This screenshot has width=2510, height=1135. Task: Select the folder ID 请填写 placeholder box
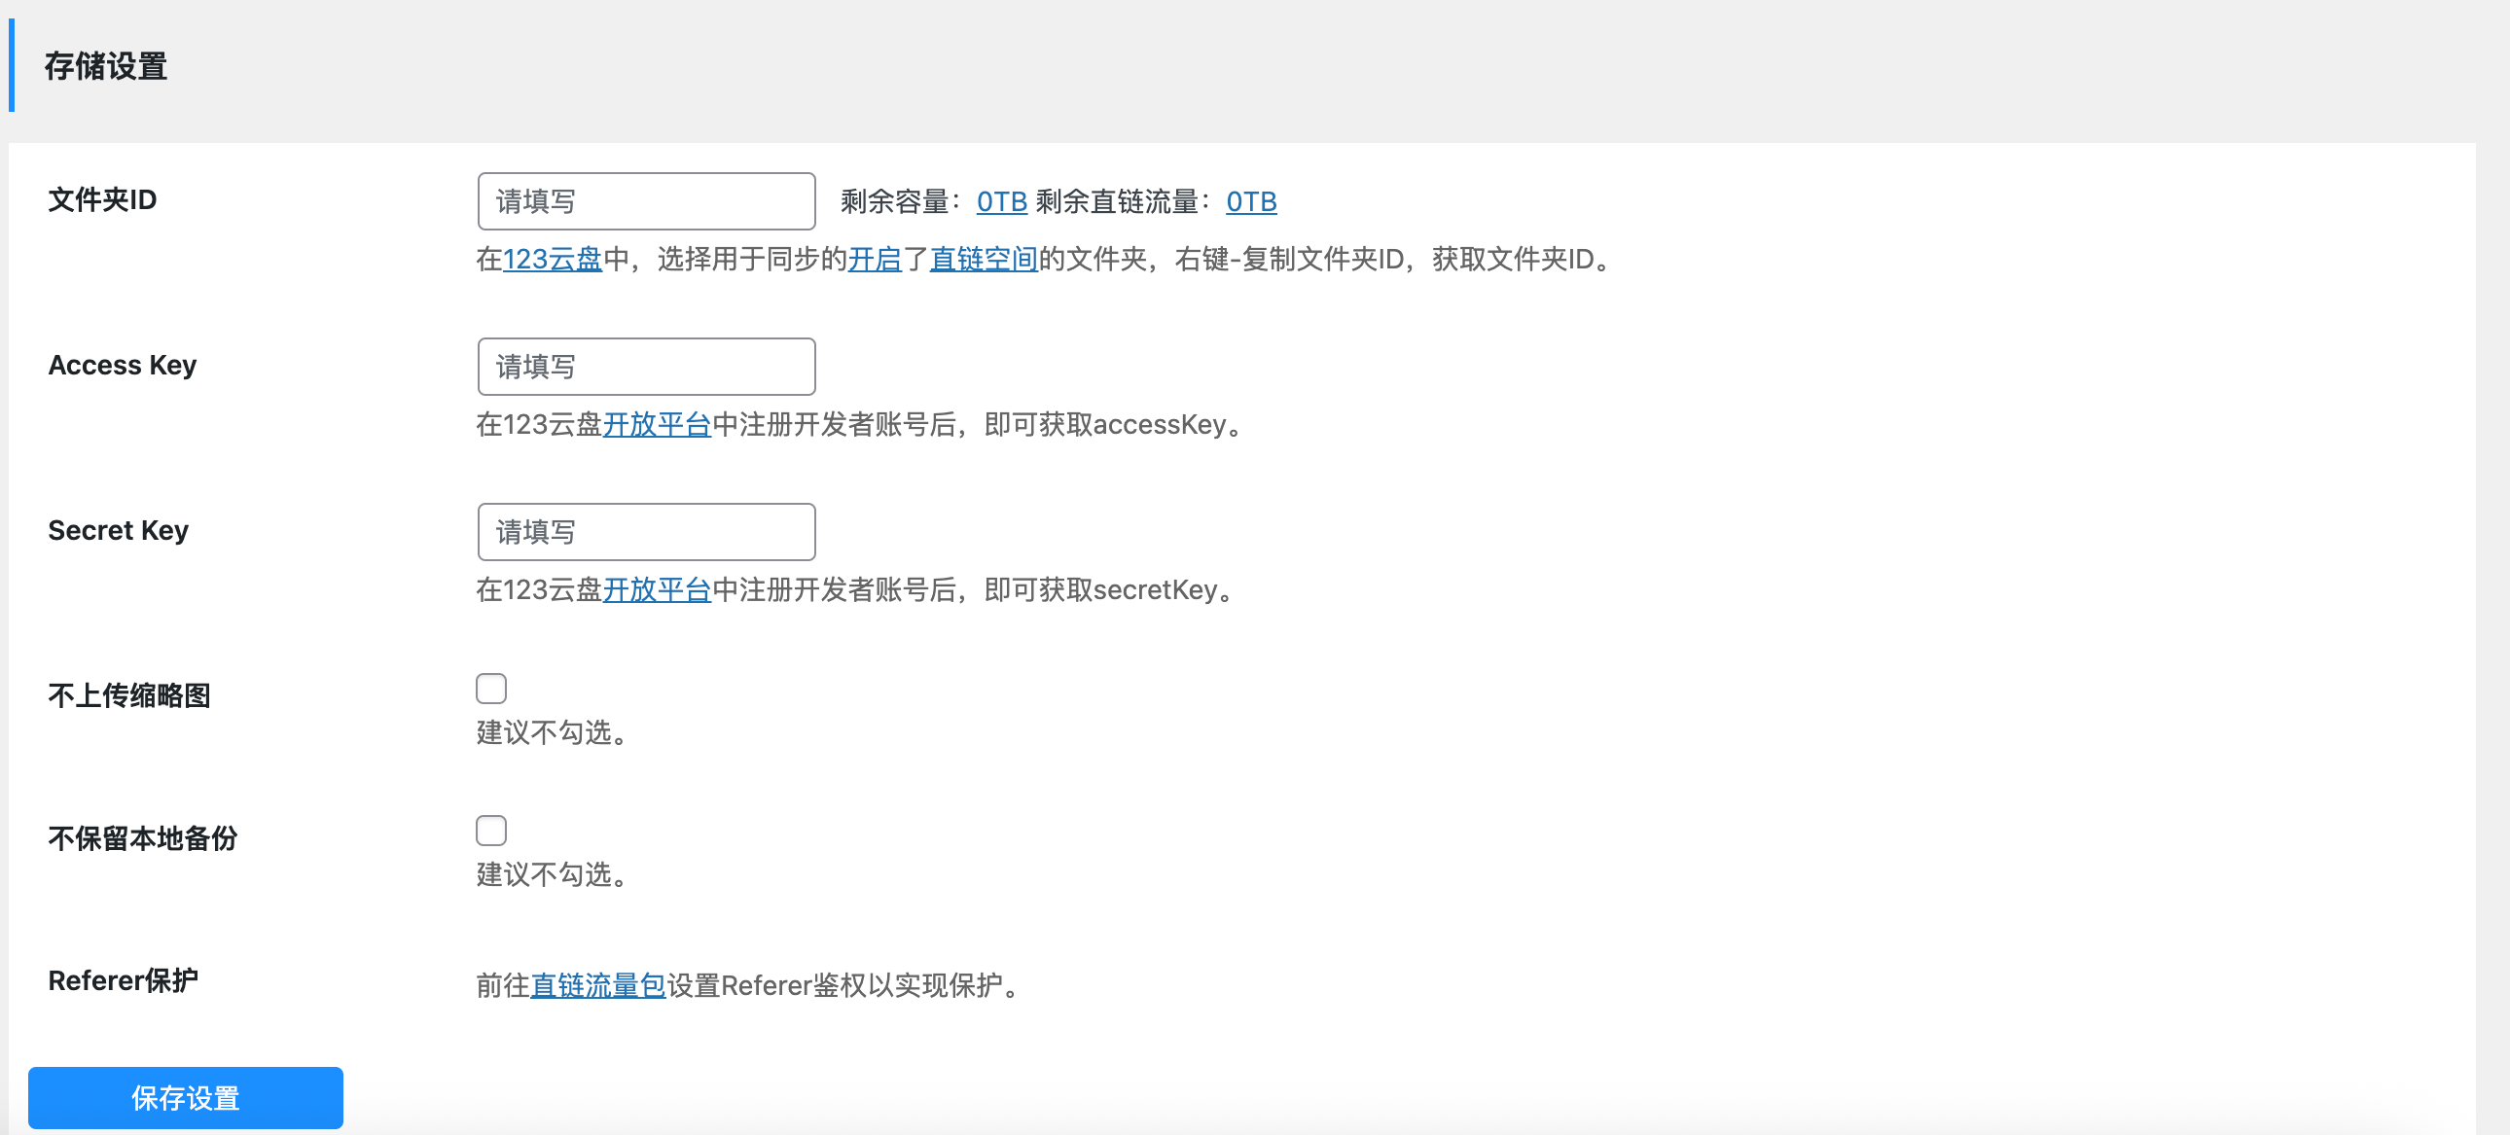(x=646, y=200)
